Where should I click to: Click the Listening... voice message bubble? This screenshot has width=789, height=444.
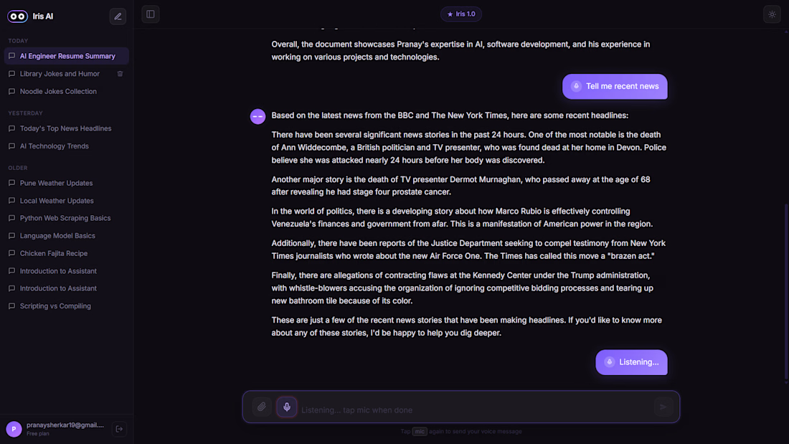click(x=631, y=362)
